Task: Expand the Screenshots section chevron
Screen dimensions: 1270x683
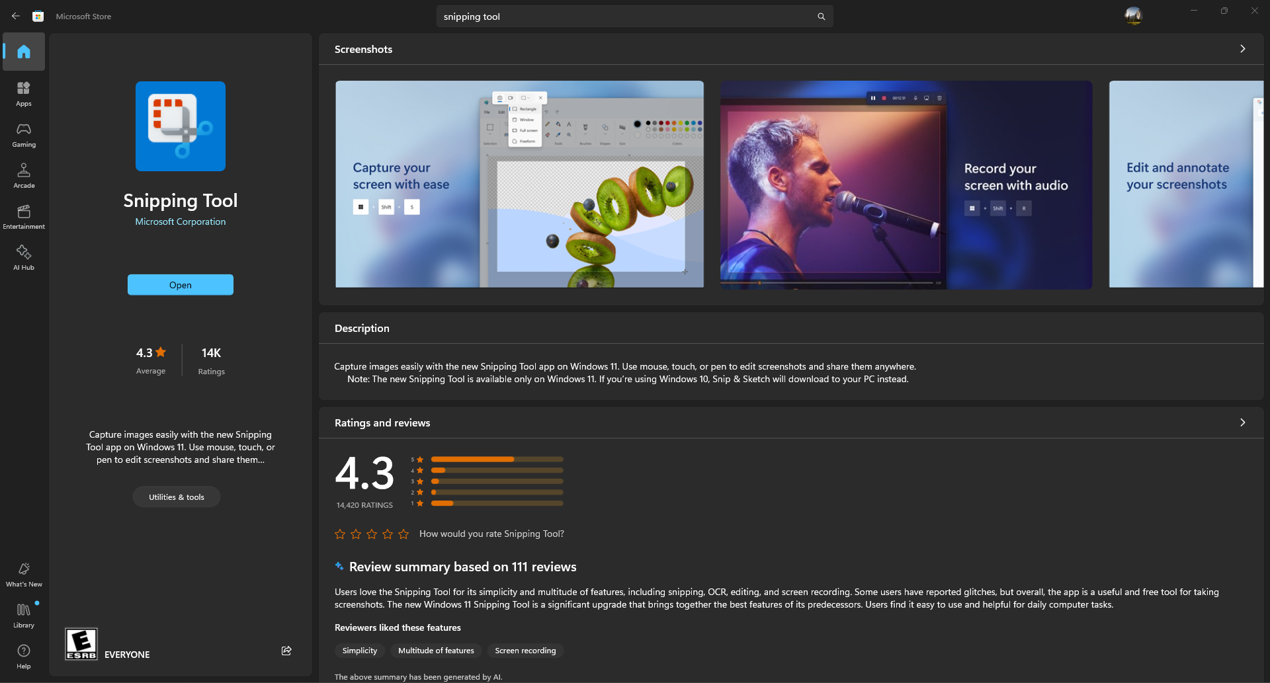Action: [x=1243, y=49]
